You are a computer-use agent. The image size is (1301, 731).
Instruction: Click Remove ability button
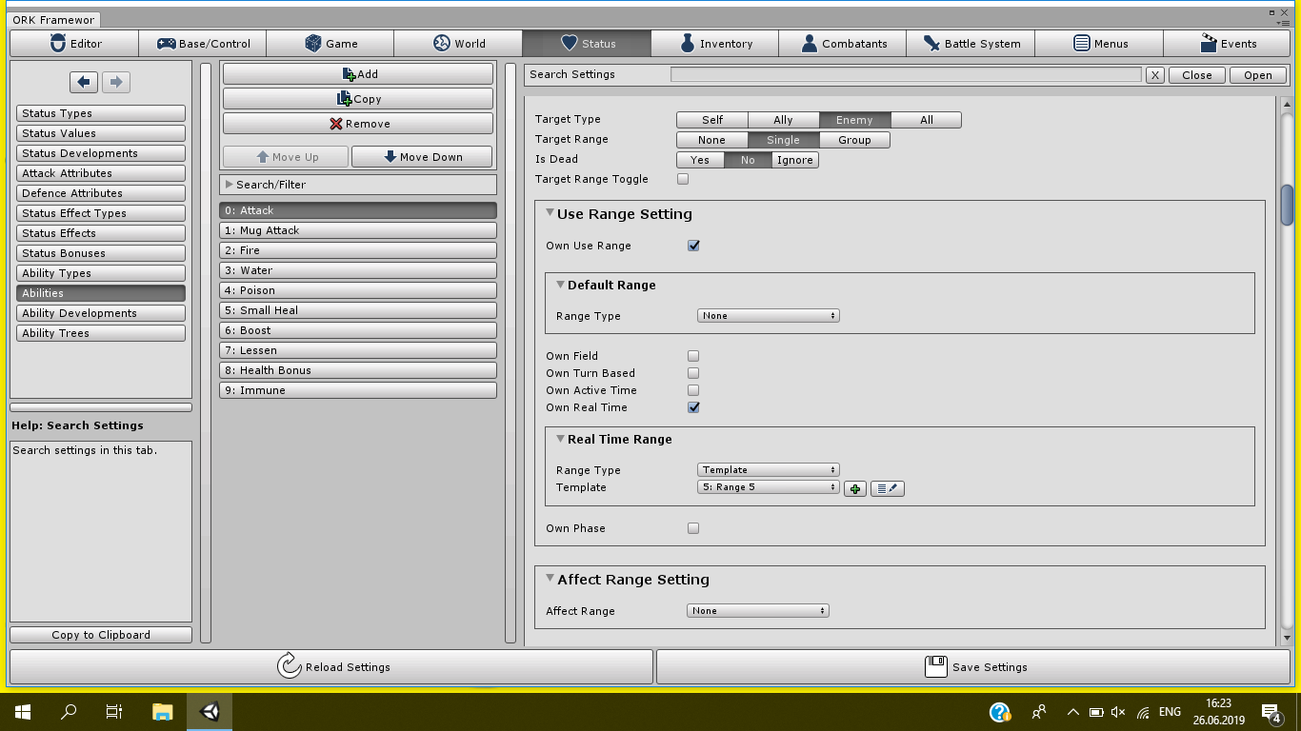coord(358,124)
